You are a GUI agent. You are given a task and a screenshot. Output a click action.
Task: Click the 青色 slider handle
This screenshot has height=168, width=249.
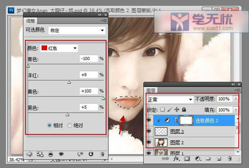tap(28, 66)
